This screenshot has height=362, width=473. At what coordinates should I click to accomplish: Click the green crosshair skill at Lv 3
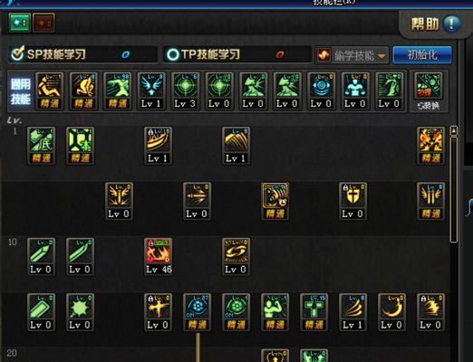coord(185,90)
